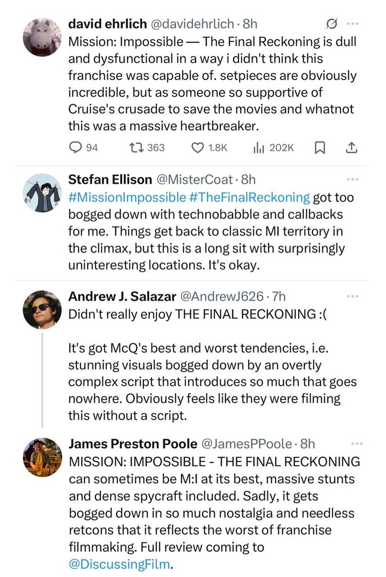Open Stefan Ellison's avatar

[x=42, y=193]
